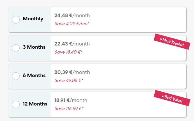Click the Most Popular! badge
This screenshot has height=121, width=194.
point(172,42)
